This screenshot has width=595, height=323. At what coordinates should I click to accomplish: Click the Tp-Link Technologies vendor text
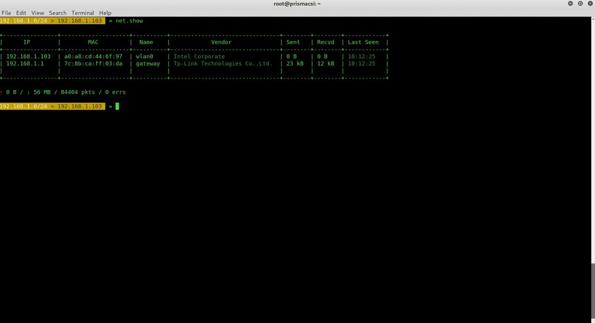[x=223, y=63]
